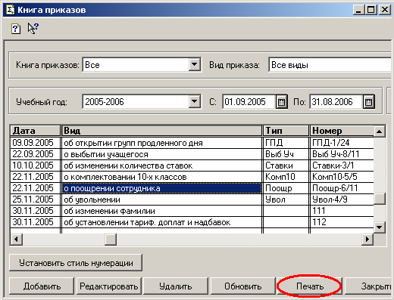Click the number cell Увол-4/9

[x=342, y=199]
